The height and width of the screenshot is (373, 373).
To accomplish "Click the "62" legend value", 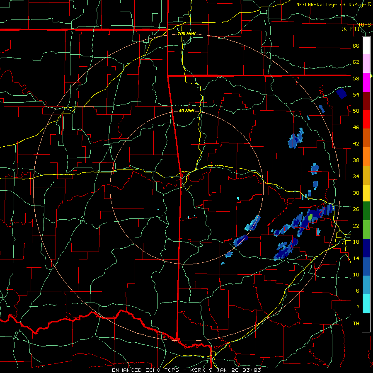I will (x=356, y=62).
